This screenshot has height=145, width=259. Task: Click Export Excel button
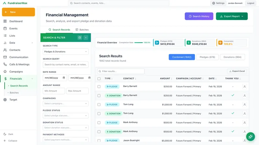coord(237,71)
